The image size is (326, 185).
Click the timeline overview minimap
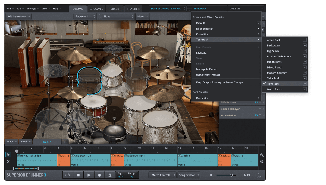(26, 168)
